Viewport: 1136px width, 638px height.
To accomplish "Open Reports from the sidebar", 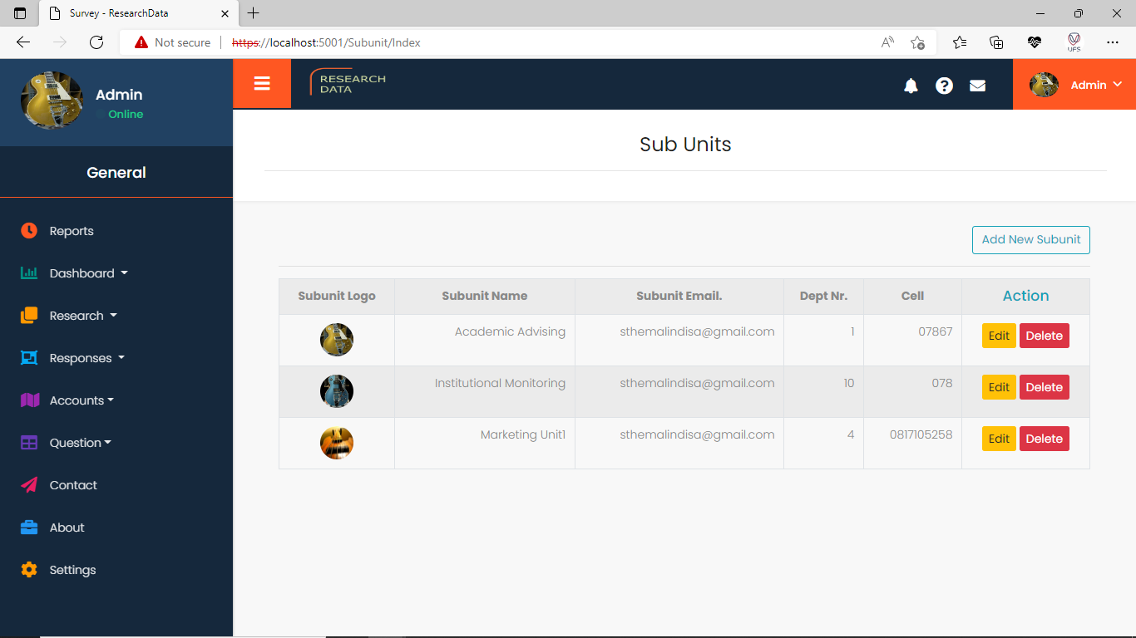I will (72, 231).
